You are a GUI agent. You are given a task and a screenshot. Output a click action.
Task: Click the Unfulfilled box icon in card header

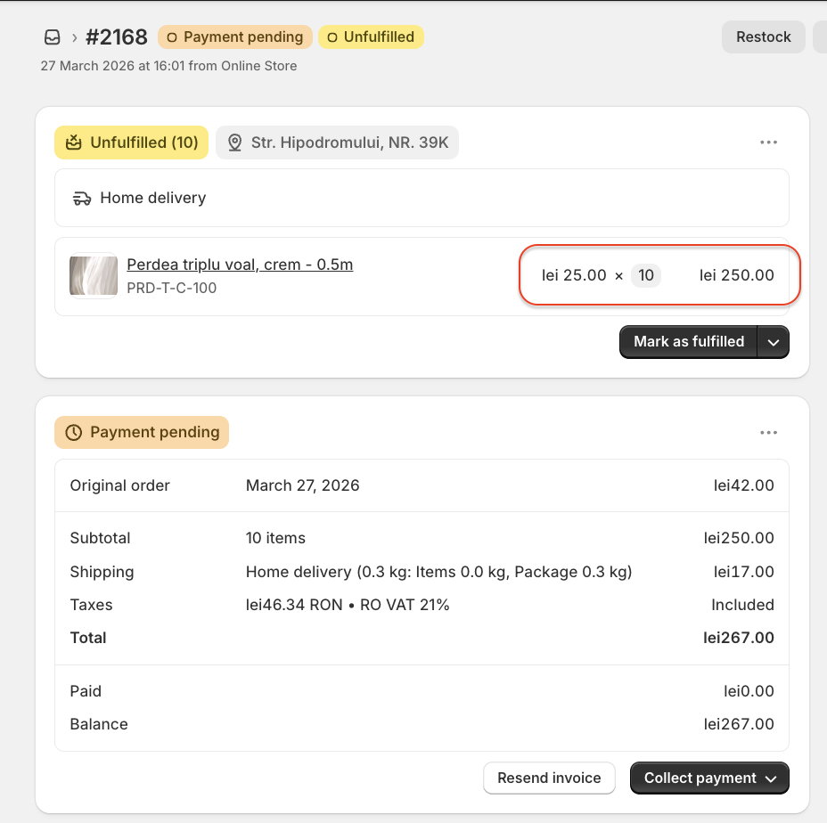point(74,143)
